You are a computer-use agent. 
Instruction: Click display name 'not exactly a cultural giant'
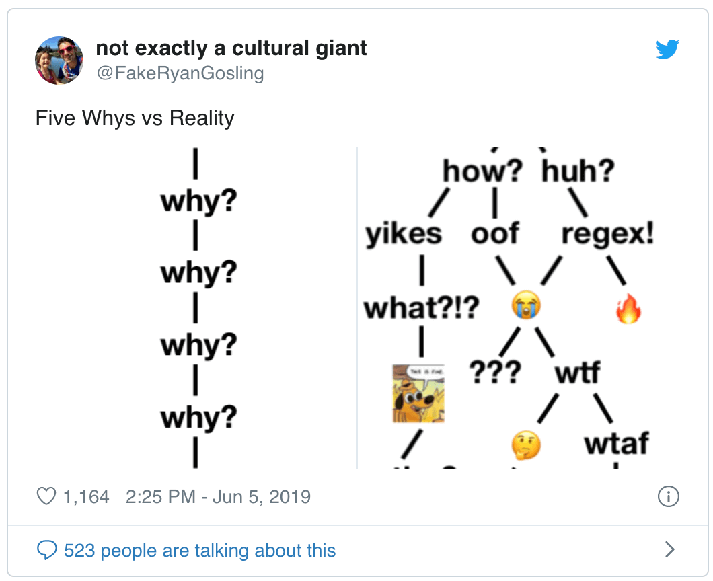pyautogui.click(x=231, y=48)
